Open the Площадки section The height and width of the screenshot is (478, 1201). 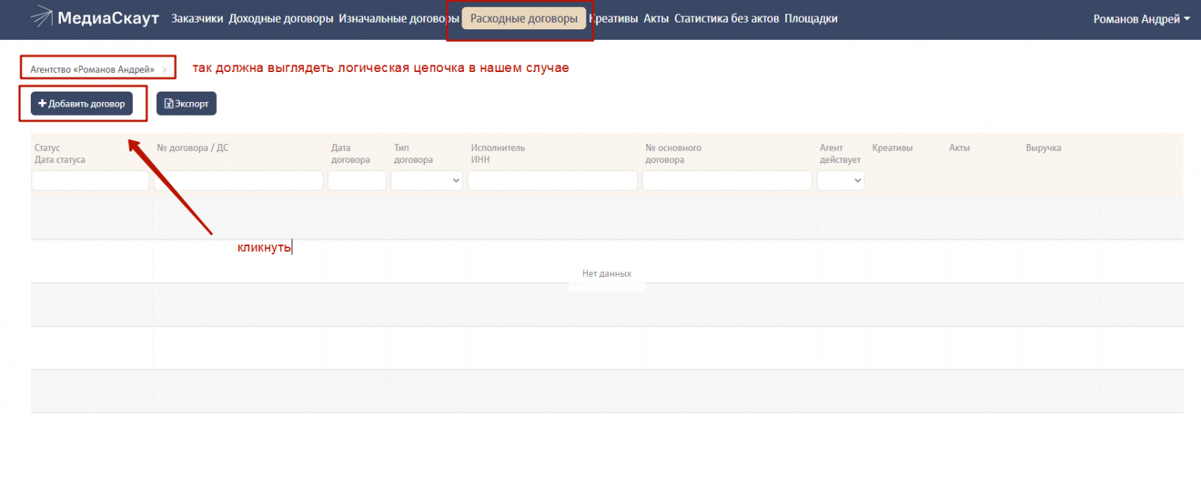811,19
